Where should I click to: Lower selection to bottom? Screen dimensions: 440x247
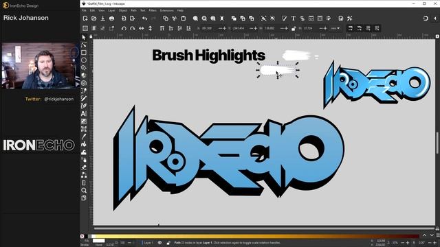(x=188, y=28)
